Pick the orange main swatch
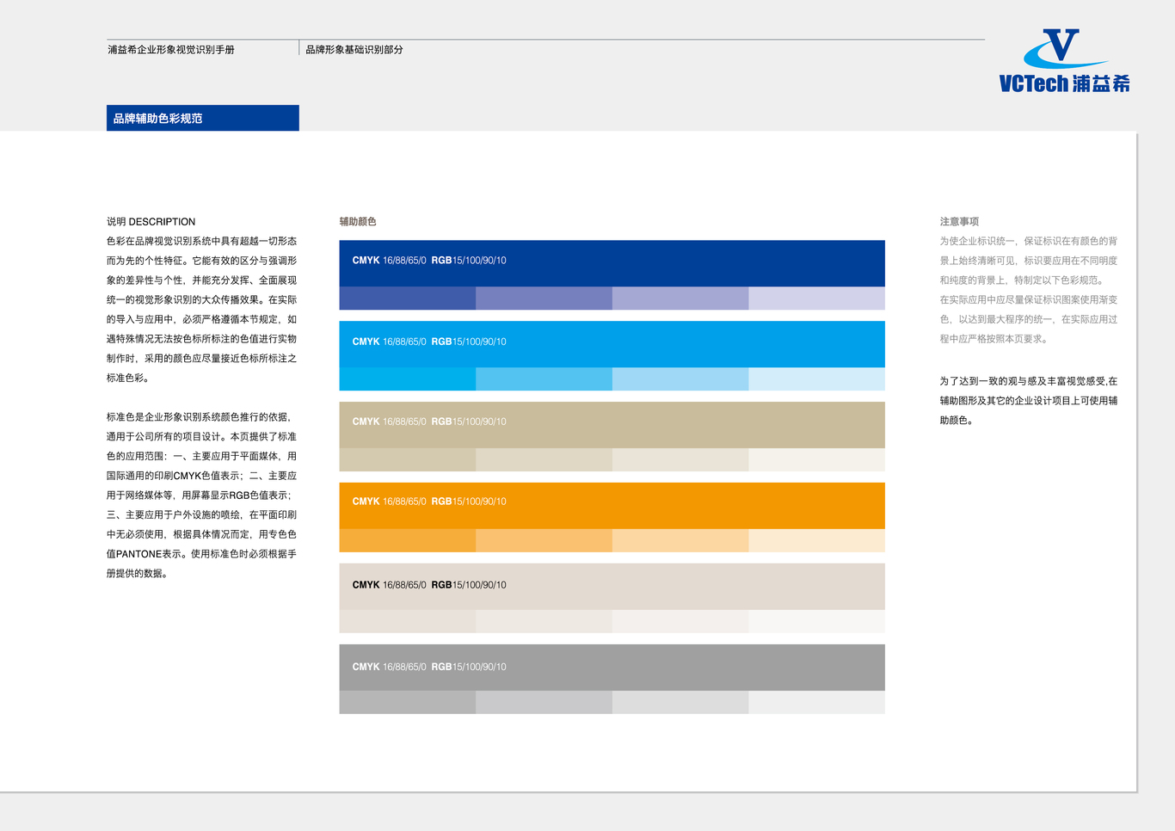The image size is (1175, 831). [x=612, y=506]
